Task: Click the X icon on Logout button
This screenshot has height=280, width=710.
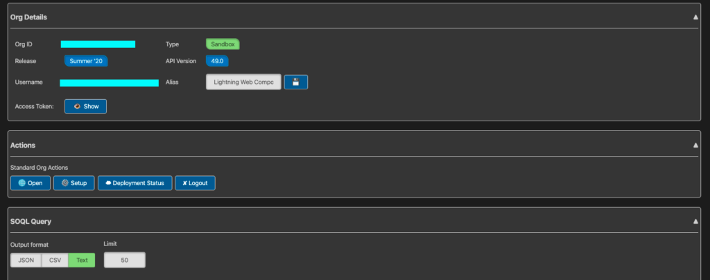Action: point(184,183)
